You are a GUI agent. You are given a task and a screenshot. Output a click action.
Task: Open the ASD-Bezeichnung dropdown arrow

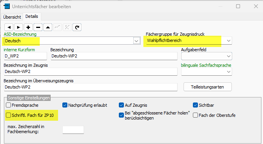point(136,41)
